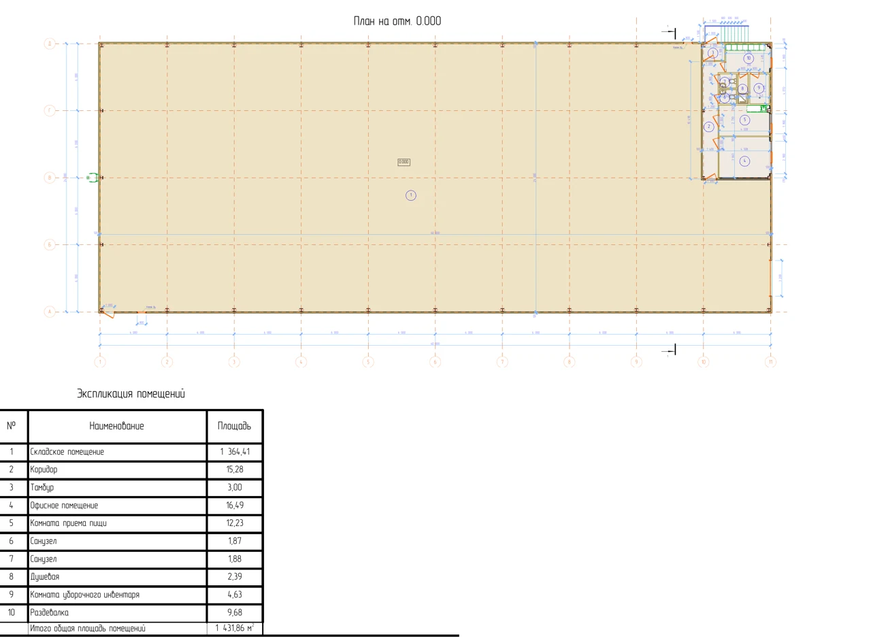Image resolution: width=871 pixels, height=637 pixels.
Task: Select the 'Раздевалка' row name
Action: pos(49,612)
